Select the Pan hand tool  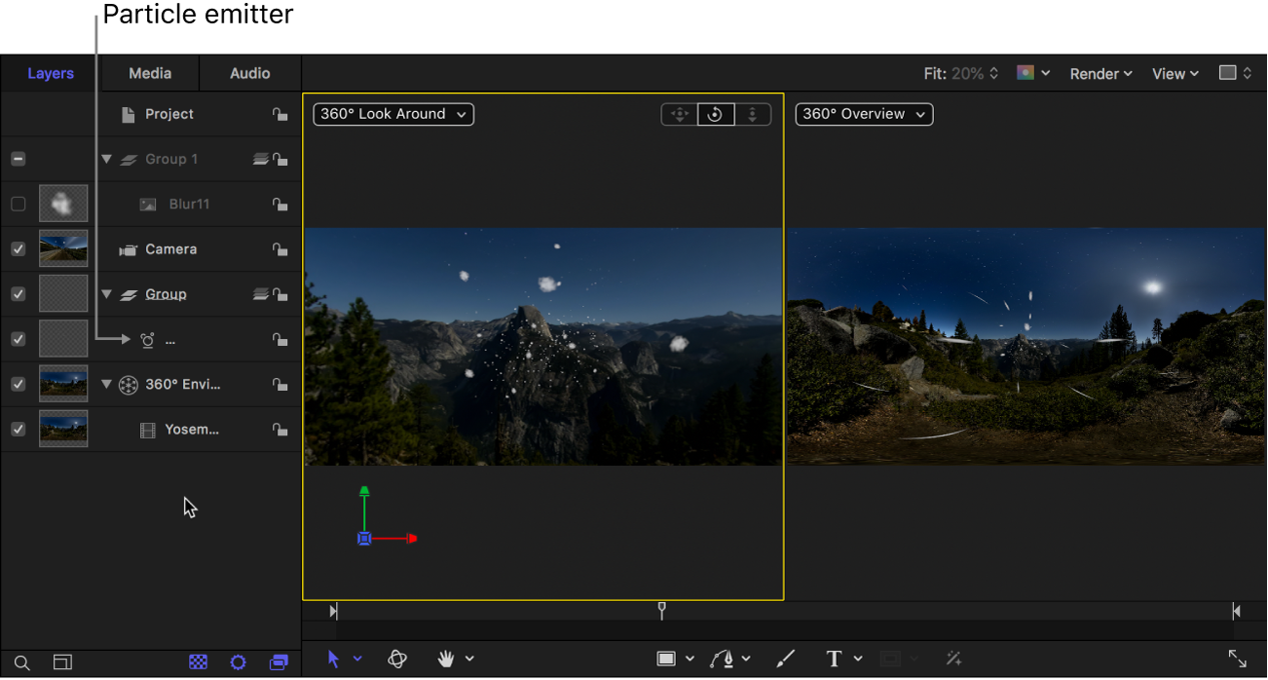pyautogui.click(x=443, y=659)
